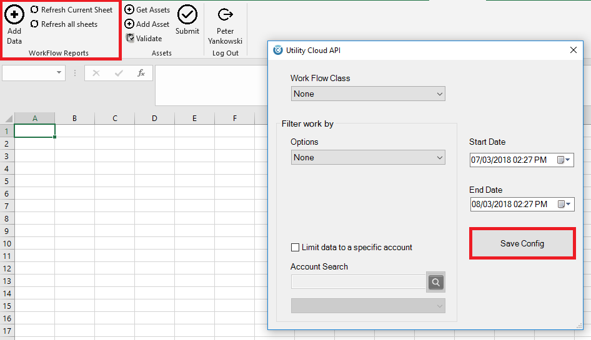591x340 pixels.
Task: Click the Add Data plus icon
Action: [14, 14]
